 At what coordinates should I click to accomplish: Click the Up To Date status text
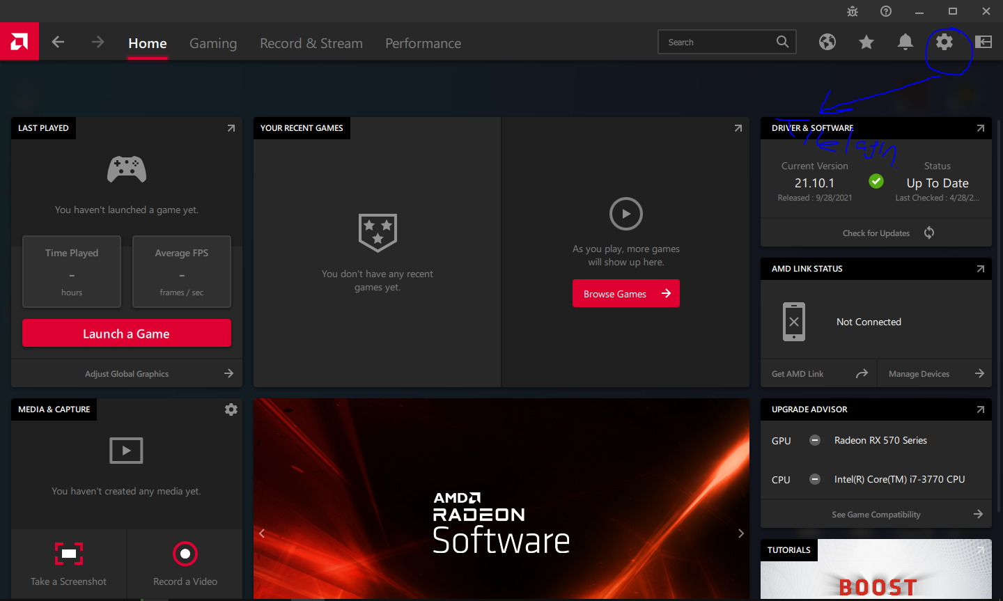point(938,183)
